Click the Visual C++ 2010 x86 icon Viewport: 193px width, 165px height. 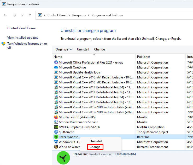point(56,82)
